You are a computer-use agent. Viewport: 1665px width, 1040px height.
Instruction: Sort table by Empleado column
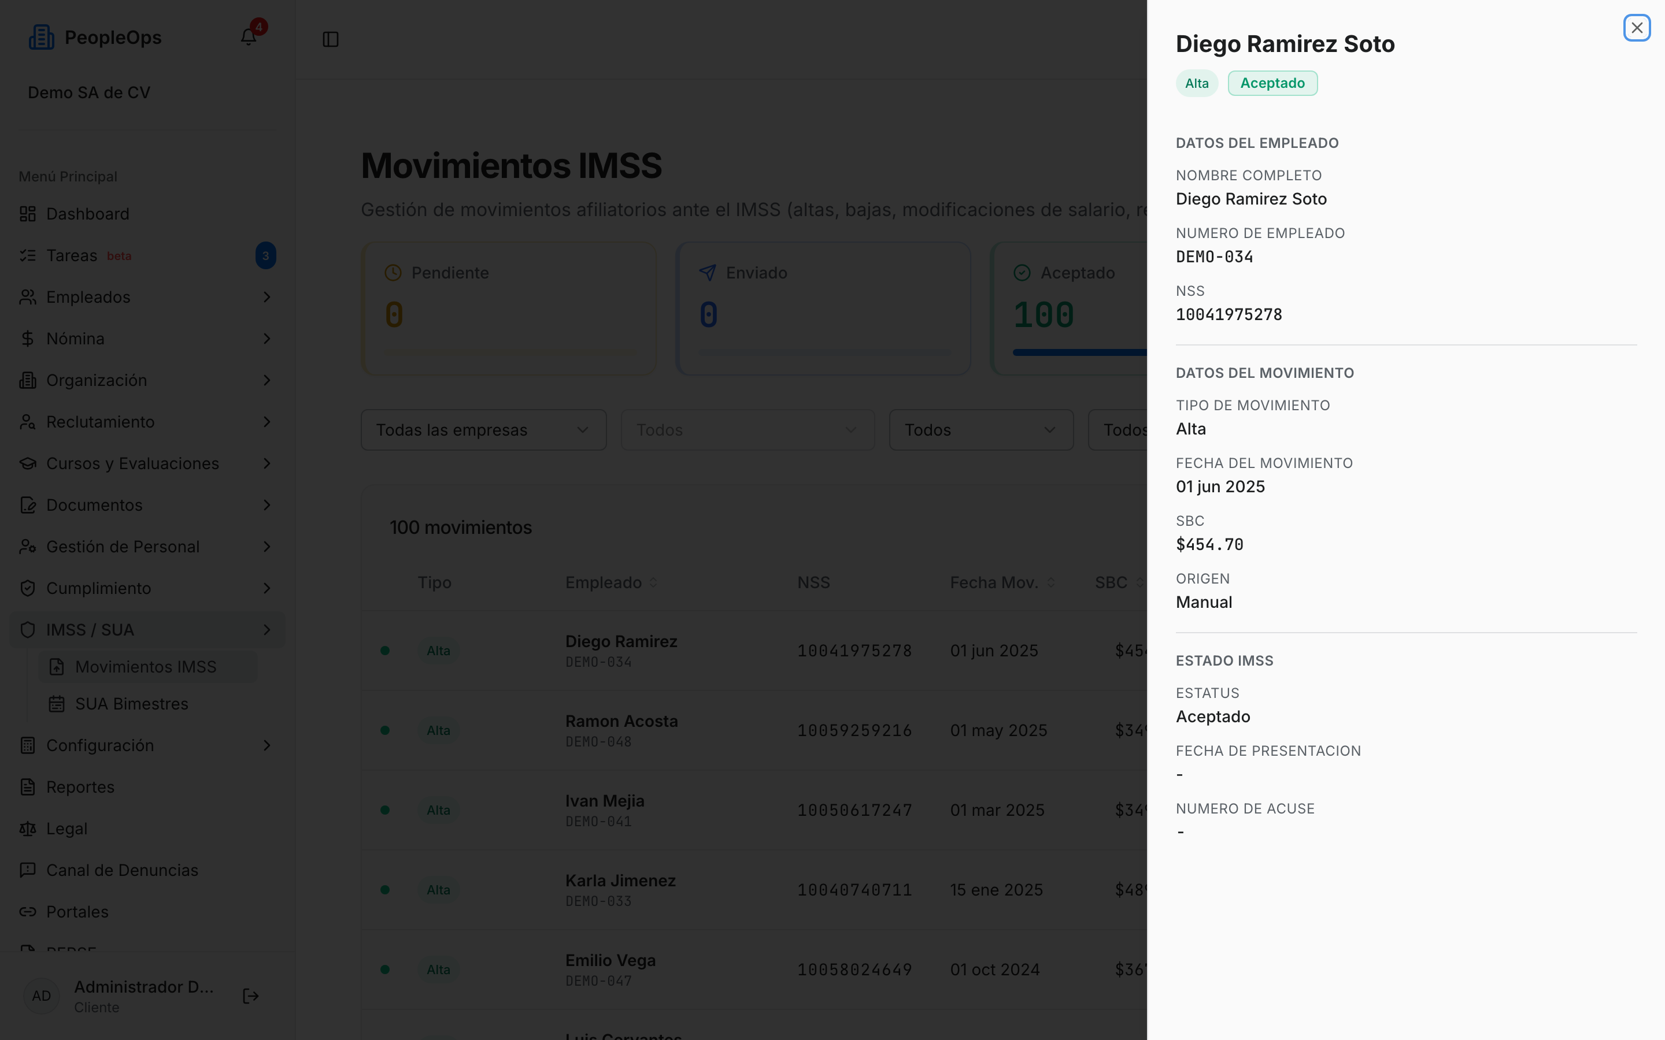pyautogui.click(x=611, y=582)
